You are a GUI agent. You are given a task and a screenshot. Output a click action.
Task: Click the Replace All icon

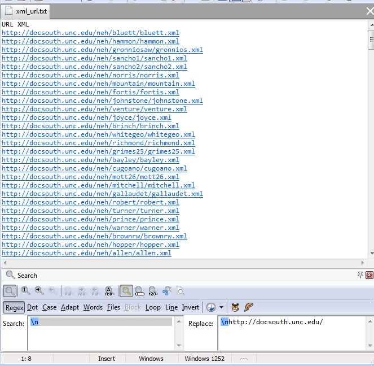[109, 291]
